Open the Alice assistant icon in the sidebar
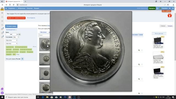 [2, 93]
